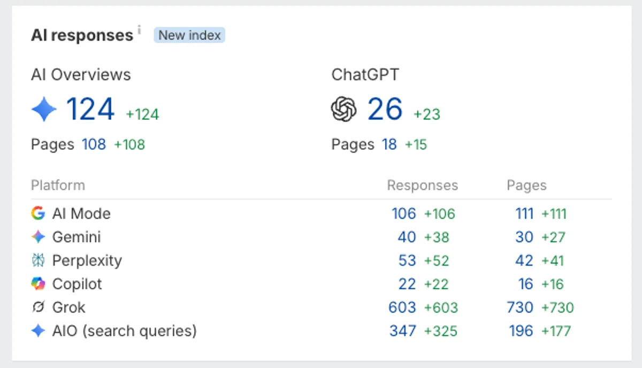642x368 pixels.
Task: Select the Responses column header
Action: click(423, 186)
